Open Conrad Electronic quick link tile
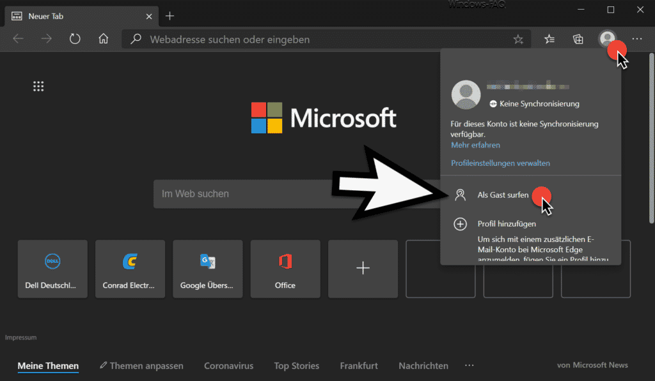The height and width of the screenshot is (381, 655). 130,269
